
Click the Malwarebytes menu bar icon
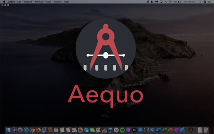pos(157,2)
